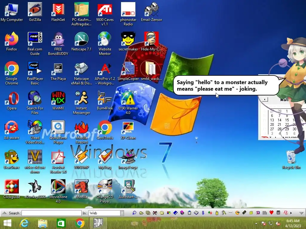Open the Mozilla red dinosaur shortcut

[81, 189]
